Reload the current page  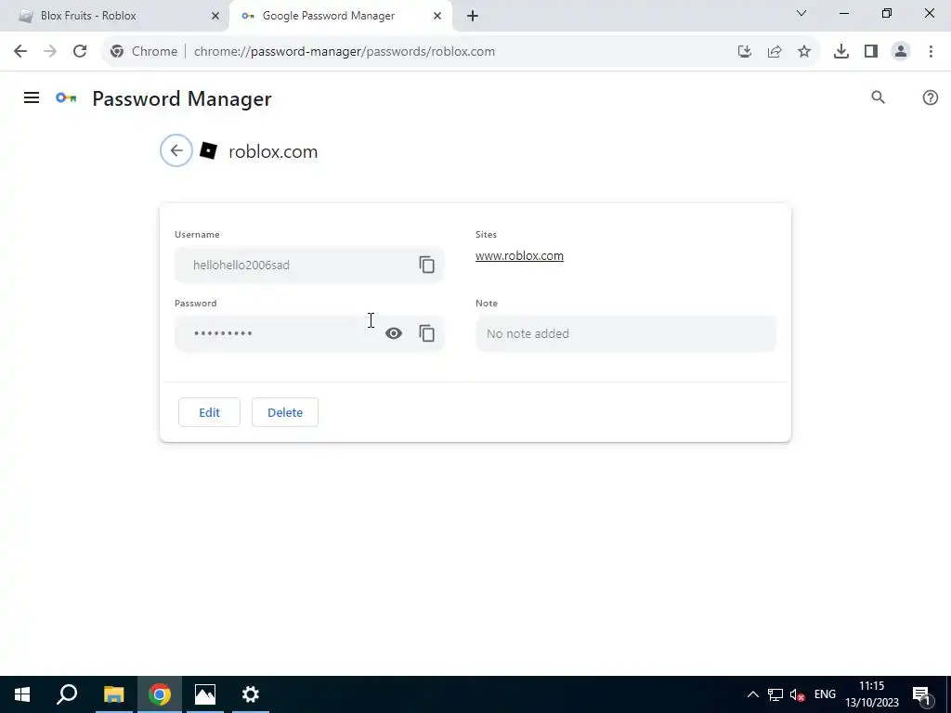click(x=80, y=51)
